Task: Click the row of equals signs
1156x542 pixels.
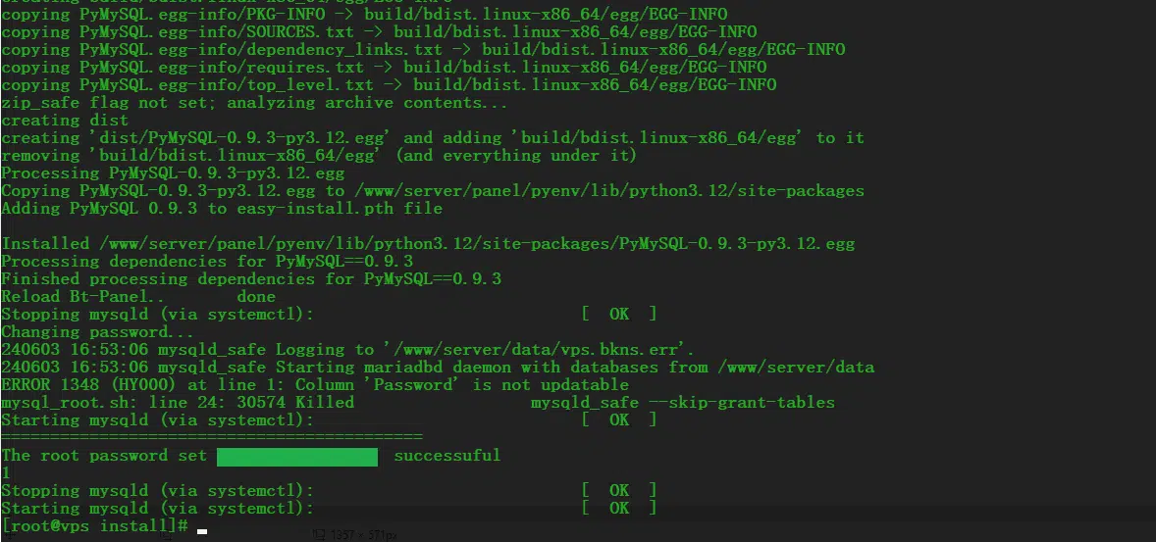Action: [212, 437]
